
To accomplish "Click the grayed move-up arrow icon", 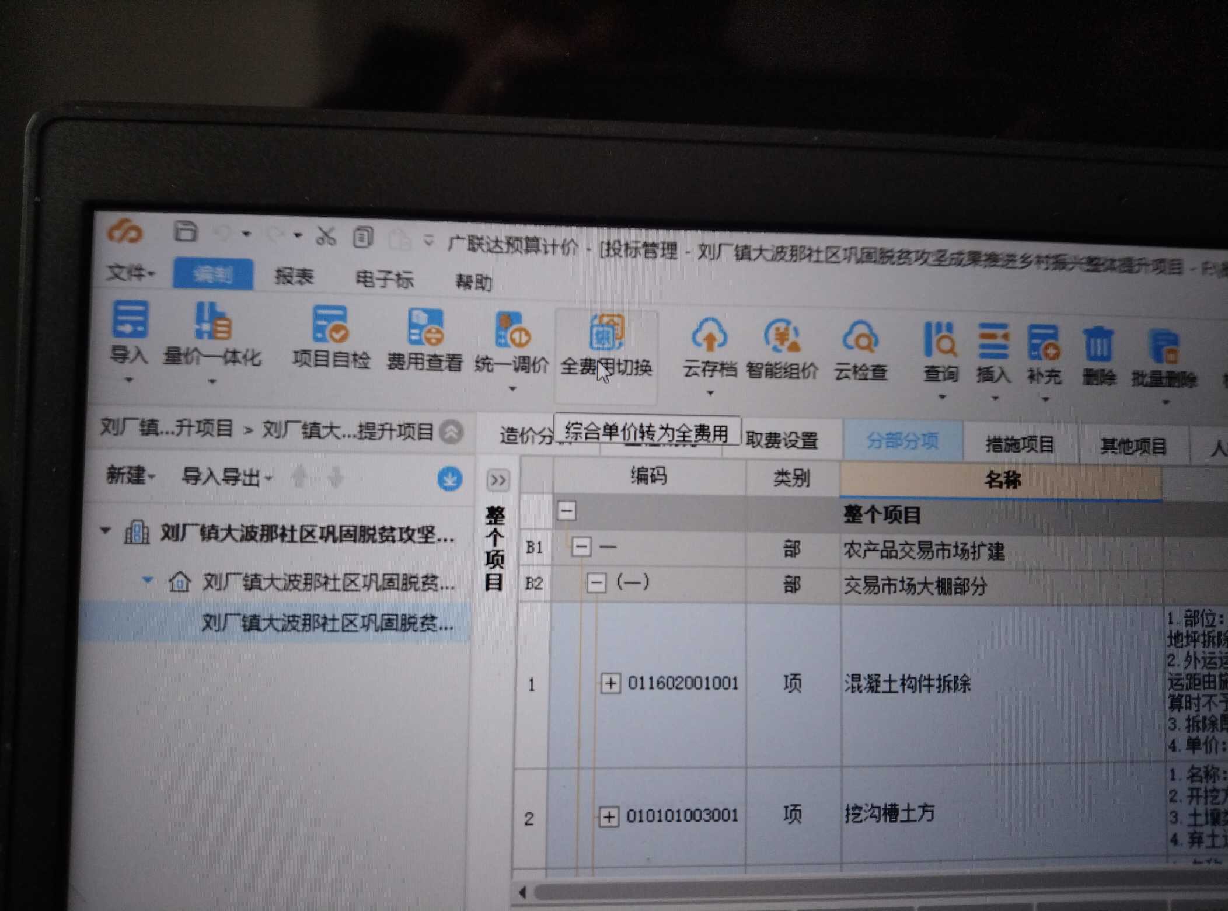I will click(x=299, y=477).
